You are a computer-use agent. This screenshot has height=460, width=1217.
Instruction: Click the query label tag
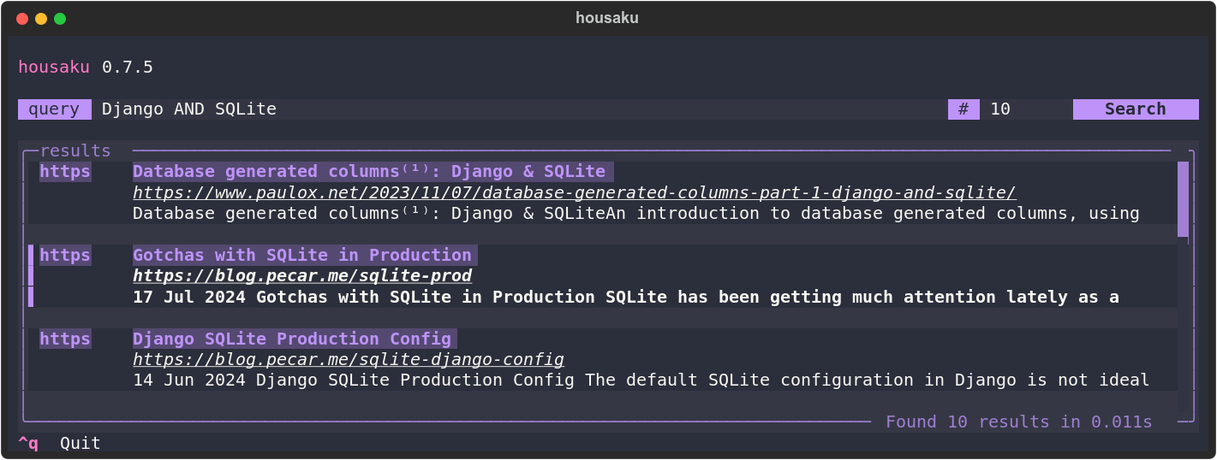[54, 109]
